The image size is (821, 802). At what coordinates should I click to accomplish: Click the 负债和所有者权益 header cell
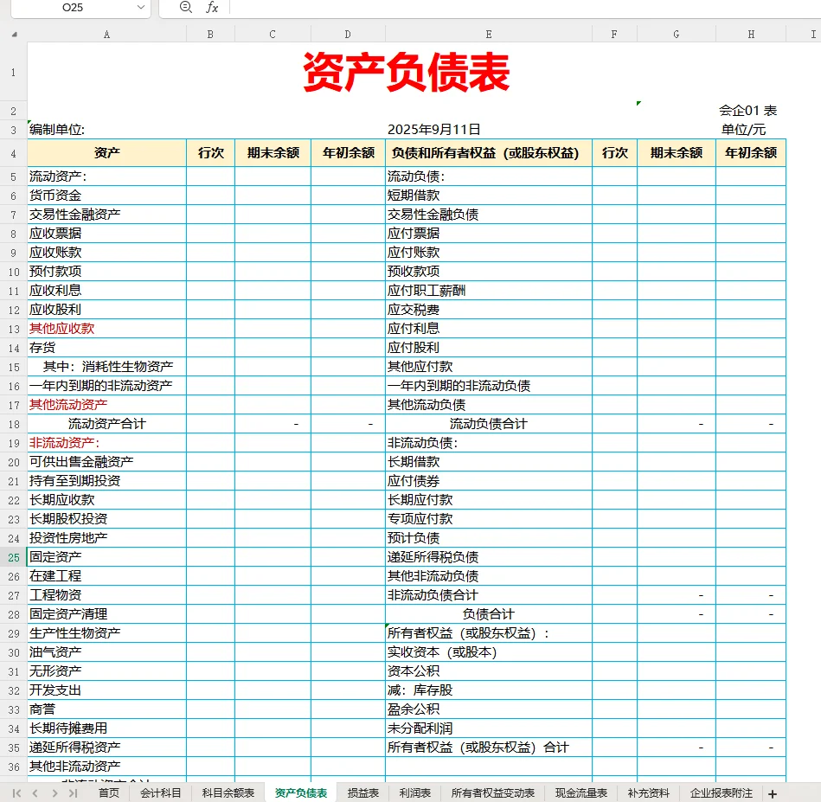489,153
